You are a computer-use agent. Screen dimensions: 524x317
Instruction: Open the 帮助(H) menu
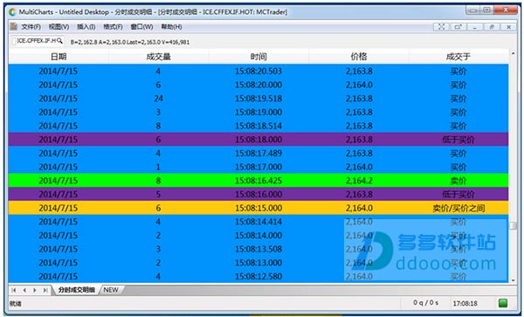click(x=171, y=27)
